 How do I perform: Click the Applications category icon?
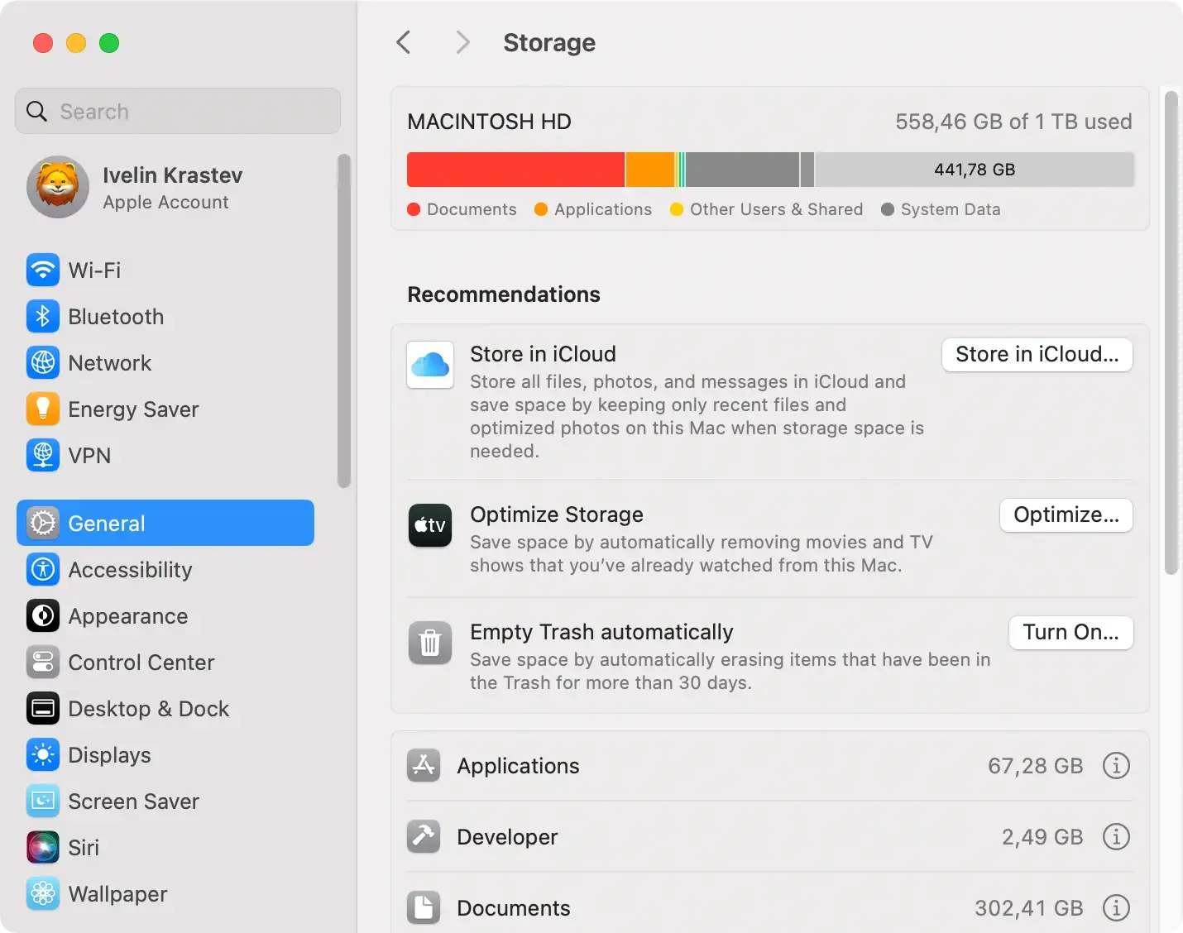[x=424, y=765]
